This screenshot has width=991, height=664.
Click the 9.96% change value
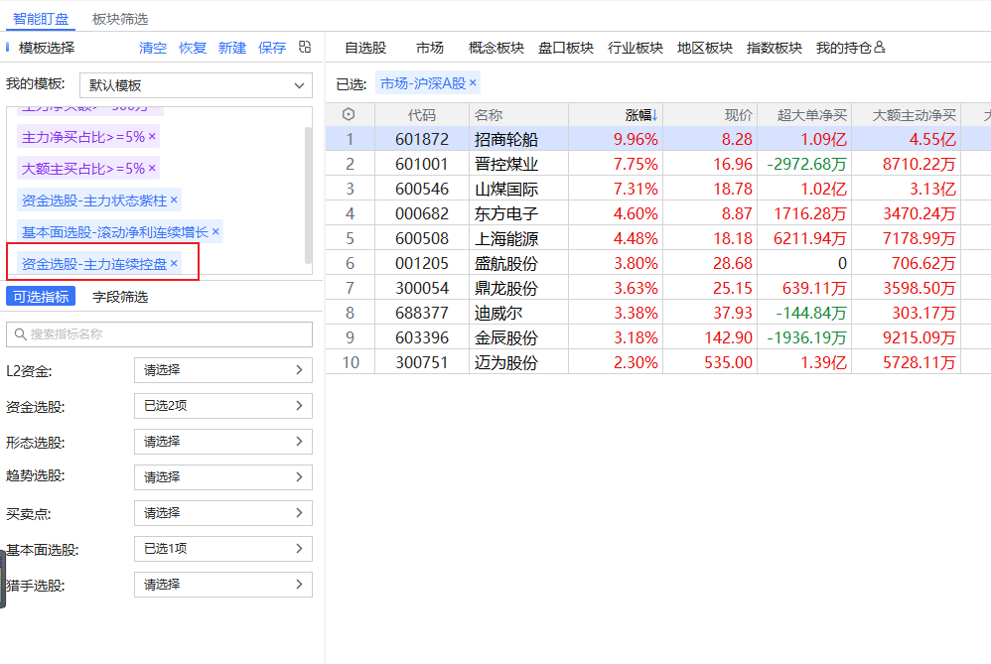636,139
